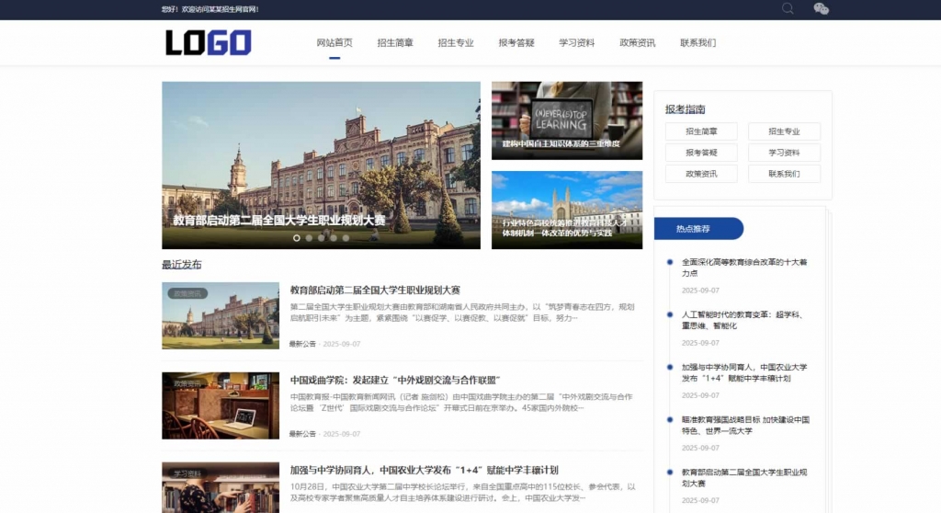Screen dimensions: 941x513
Task: Click the LOGO image in header
Action: point(209,42)
